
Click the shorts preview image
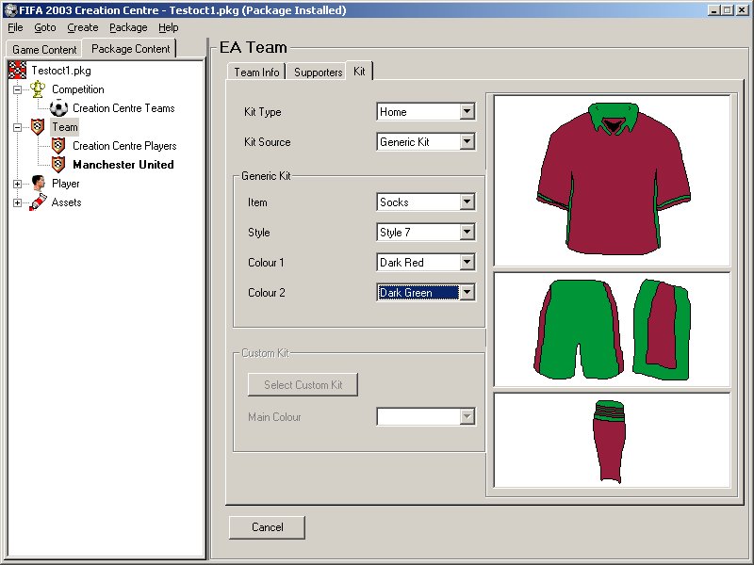(612, 330)
